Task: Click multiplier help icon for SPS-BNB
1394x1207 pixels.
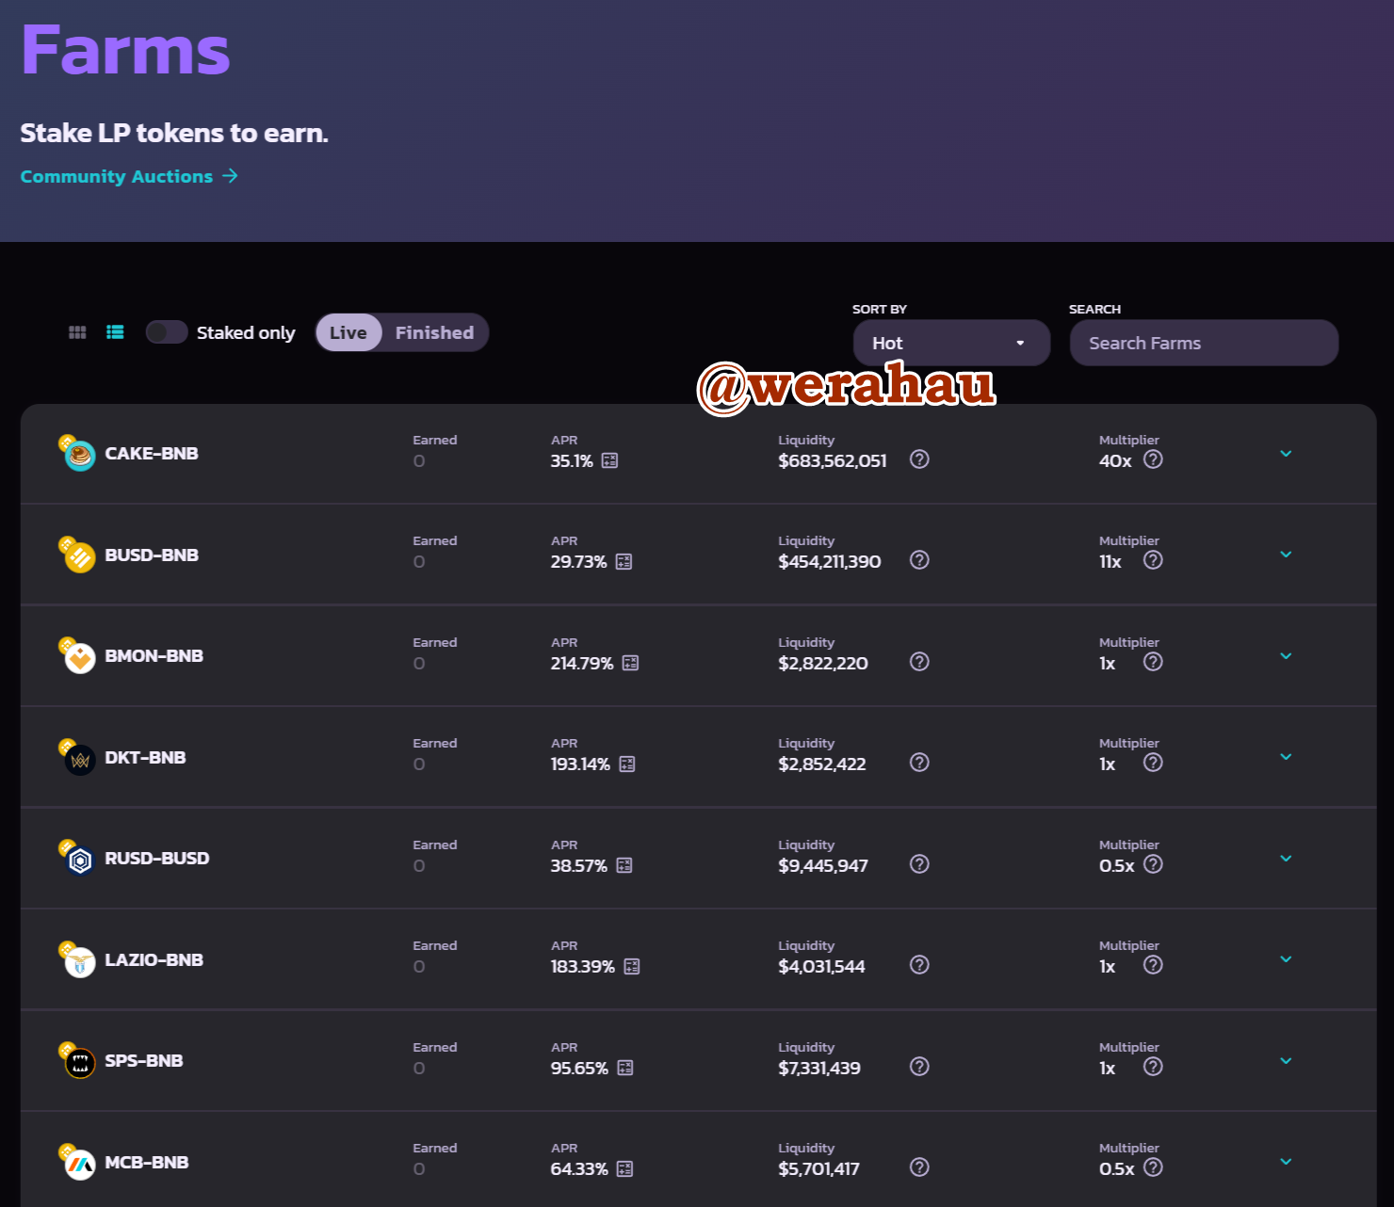Action: point(1153,1067)
